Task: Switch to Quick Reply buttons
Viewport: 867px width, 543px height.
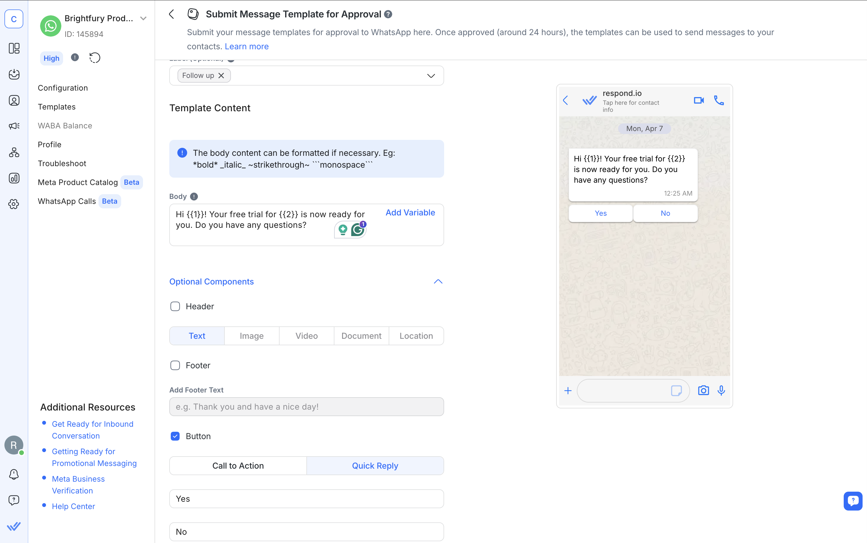Action: pyautogui.click(x=375, y=465)
